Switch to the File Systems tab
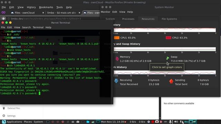This screenshot has height=124, width=221. (x=169, y=19)
